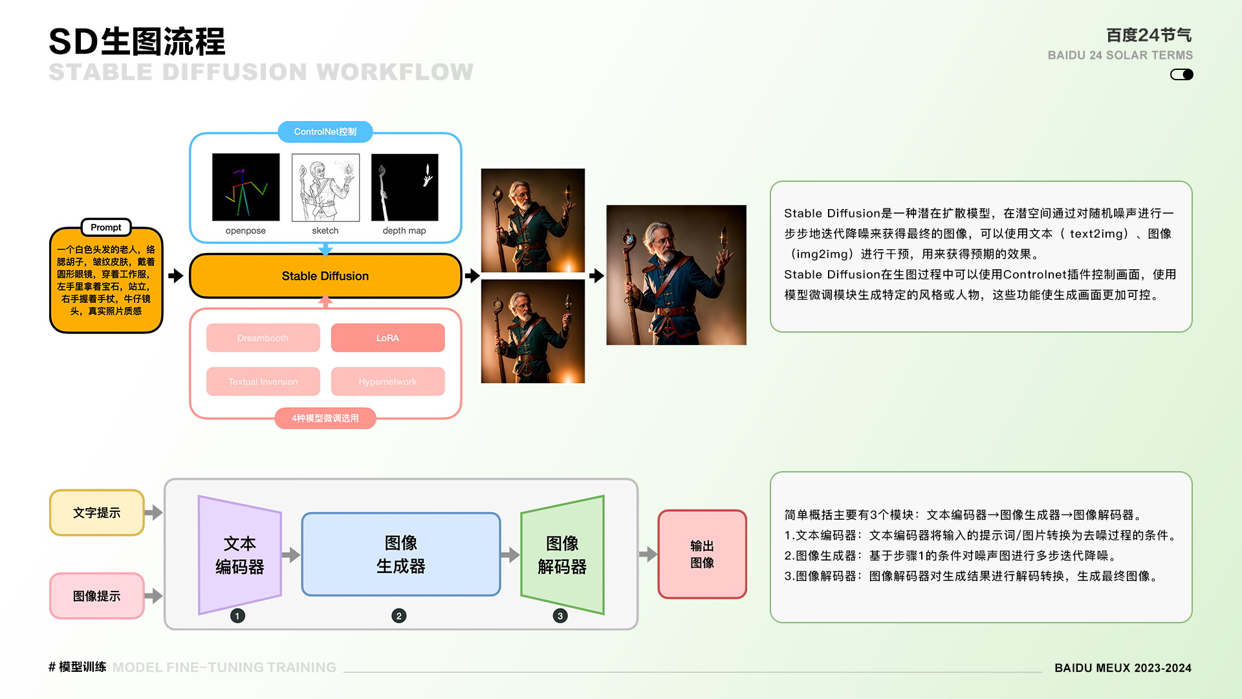The height and width of the screenshot is (699, 1242).
Task: Click the 图像生成器 blue box
Action: point(401,554)
